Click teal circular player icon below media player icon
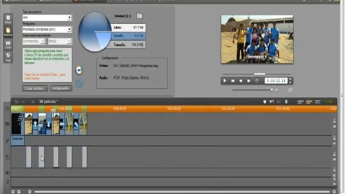Image resolution: width=345 pixels, height=194 pixels. pos(79,83)
